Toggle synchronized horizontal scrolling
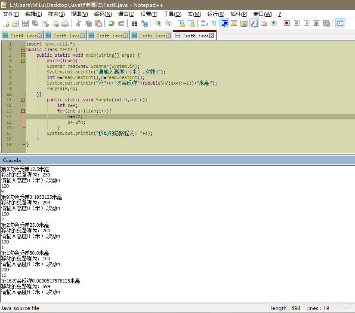The image size is (355, 313). [191, 23]
